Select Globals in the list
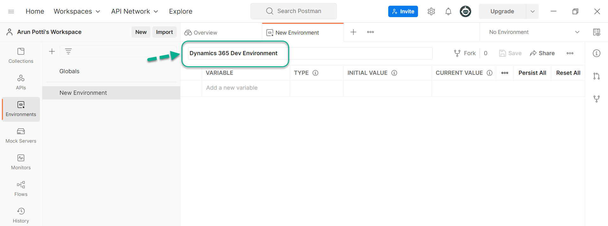The height and width of the screenshot is (226, 608). point(111,71)
